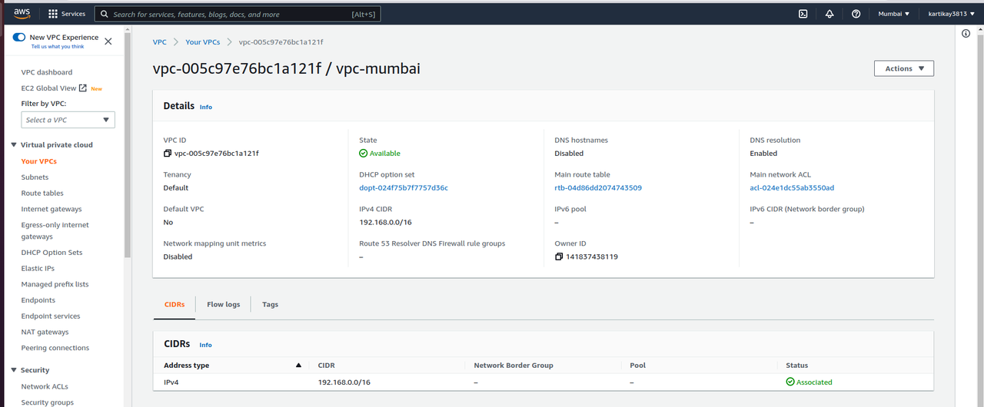984x407 pixels.
Task: Launch CloudShell terminal icon
Action: tap(803, 14)
